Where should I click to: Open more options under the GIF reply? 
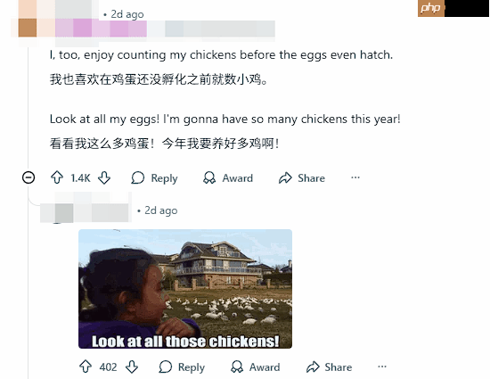tap(382, 367)
